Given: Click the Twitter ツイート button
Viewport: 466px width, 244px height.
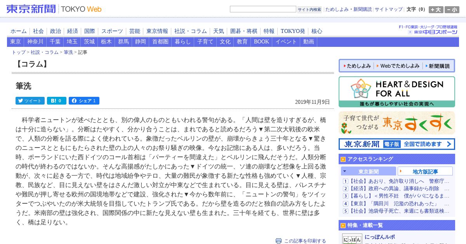Looking at the screenshot, I should [x=30, y=101].
